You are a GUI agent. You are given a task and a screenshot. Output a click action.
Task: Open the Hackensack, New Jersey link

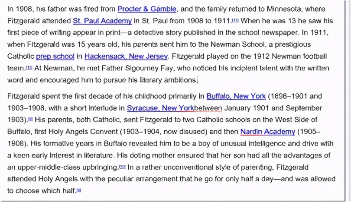coord(126,56)
